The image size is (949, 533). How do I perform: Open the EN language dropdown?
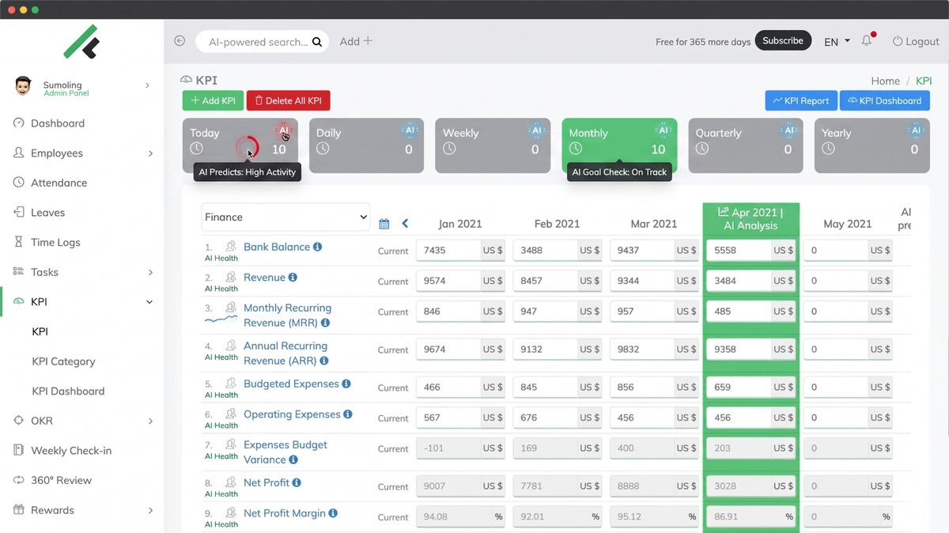pyautogui.click(x=837, y=42)
